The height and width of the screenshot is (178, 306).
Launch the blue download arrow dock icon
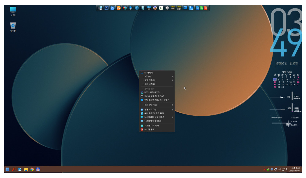(137, 8)
